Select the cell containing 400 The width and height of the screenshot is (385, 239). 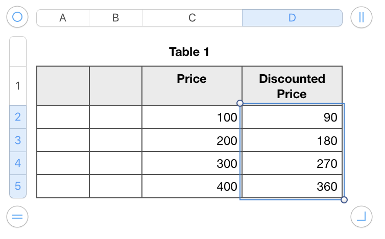point(192,187)
